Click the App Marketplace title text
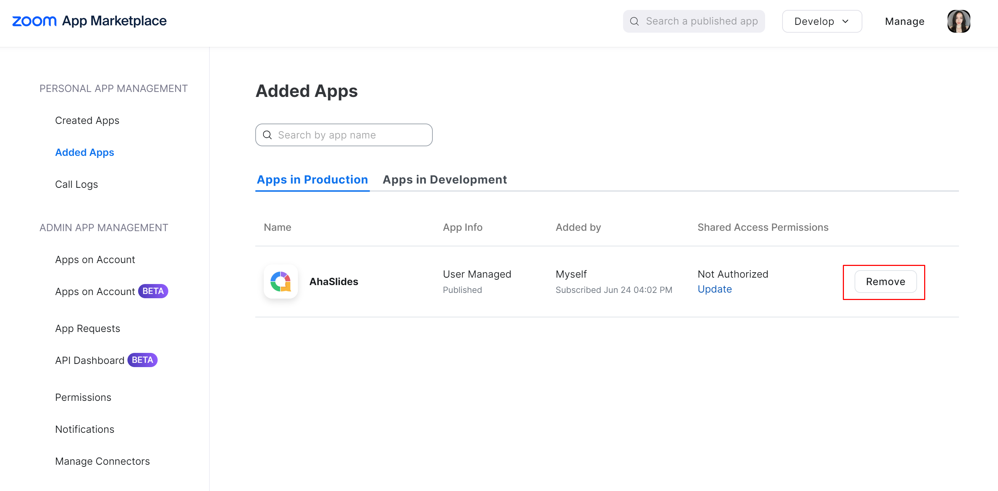Screen dimensions: 998x491 [114, 21]
